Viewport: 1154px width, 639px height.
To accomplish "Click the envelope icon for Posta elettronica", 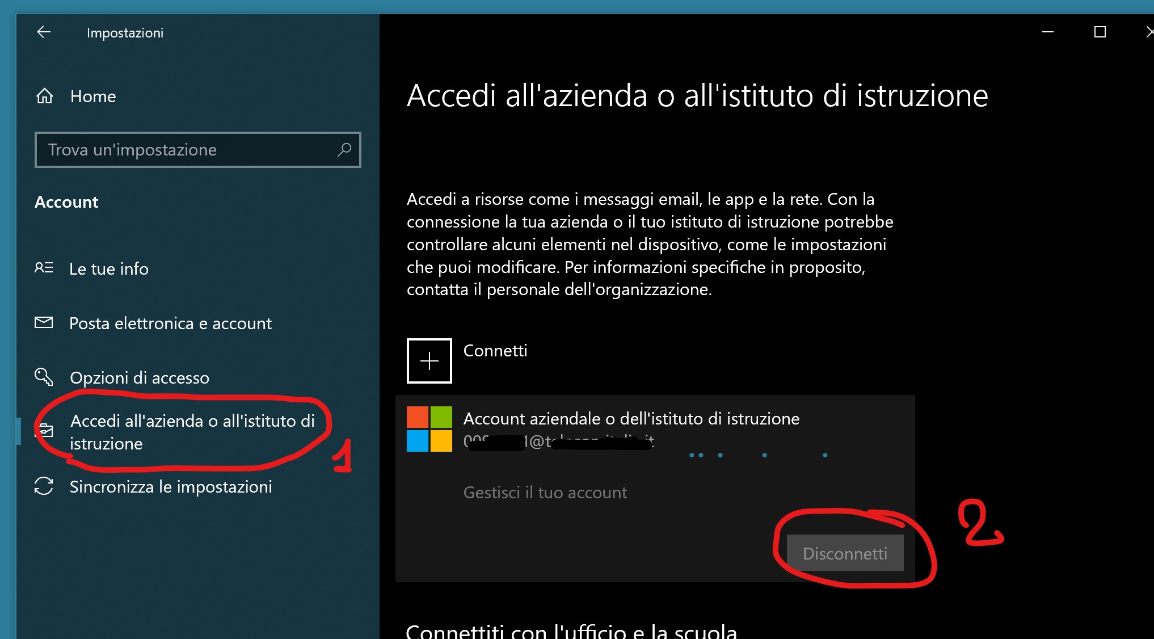I will click(x=44, y=323).
